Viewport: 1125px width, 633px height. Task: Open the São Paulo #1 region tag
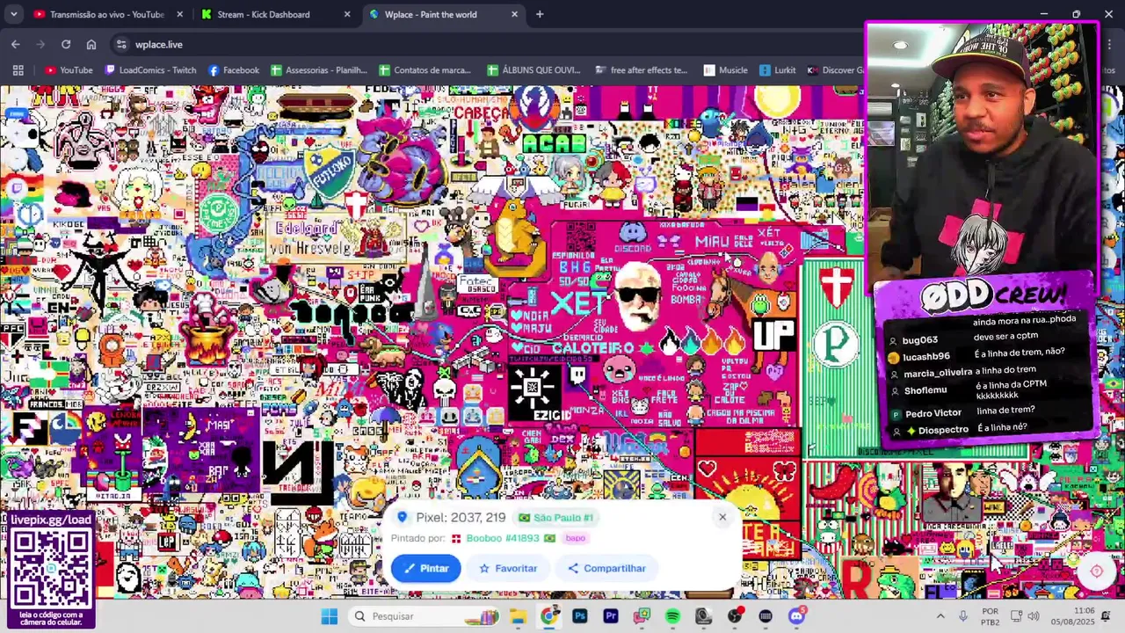[x=555, y=518]
